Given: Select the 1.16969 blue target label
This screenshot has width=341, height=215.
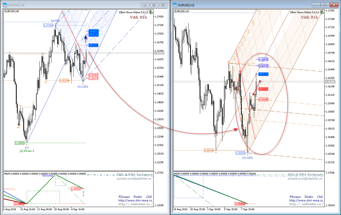Looking at the screenshot, I should [x=94, y=35].
